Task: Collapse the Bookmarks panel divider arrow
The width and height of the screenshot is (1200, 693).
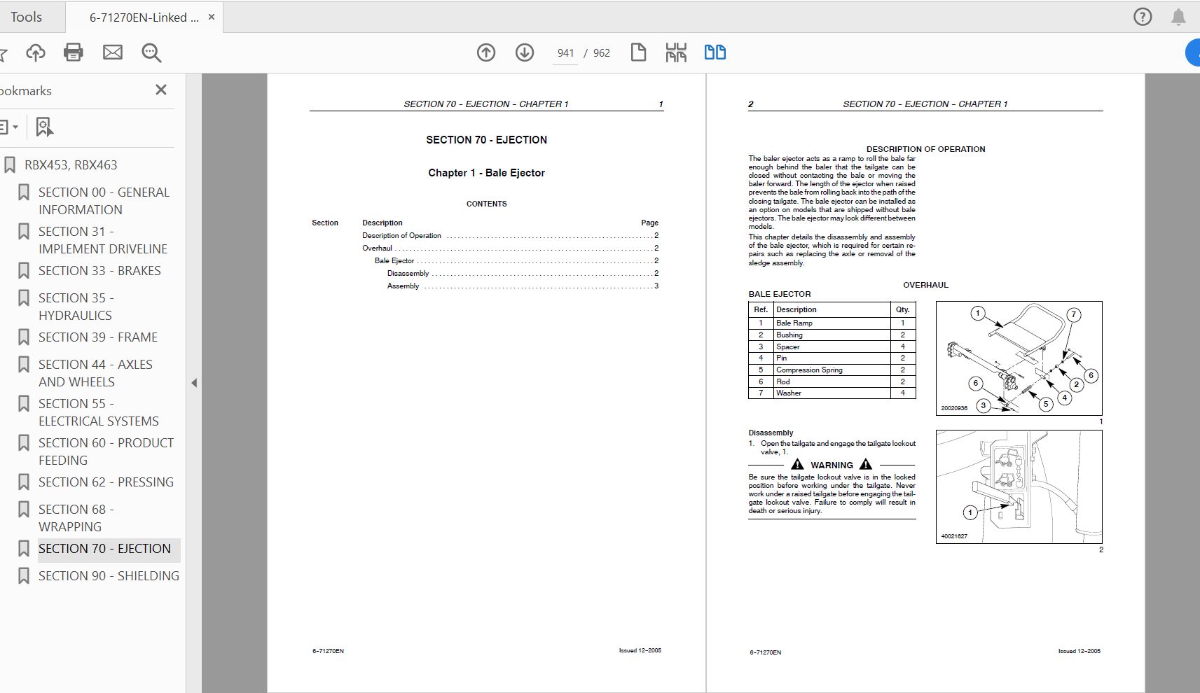Action: (195, 382)
